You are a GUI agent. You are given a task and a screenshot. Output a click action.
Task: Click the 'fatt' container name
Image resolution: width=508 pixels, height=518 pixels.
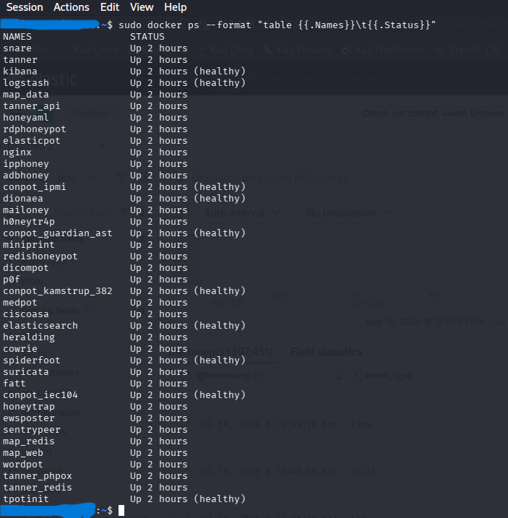click(14, 384)
